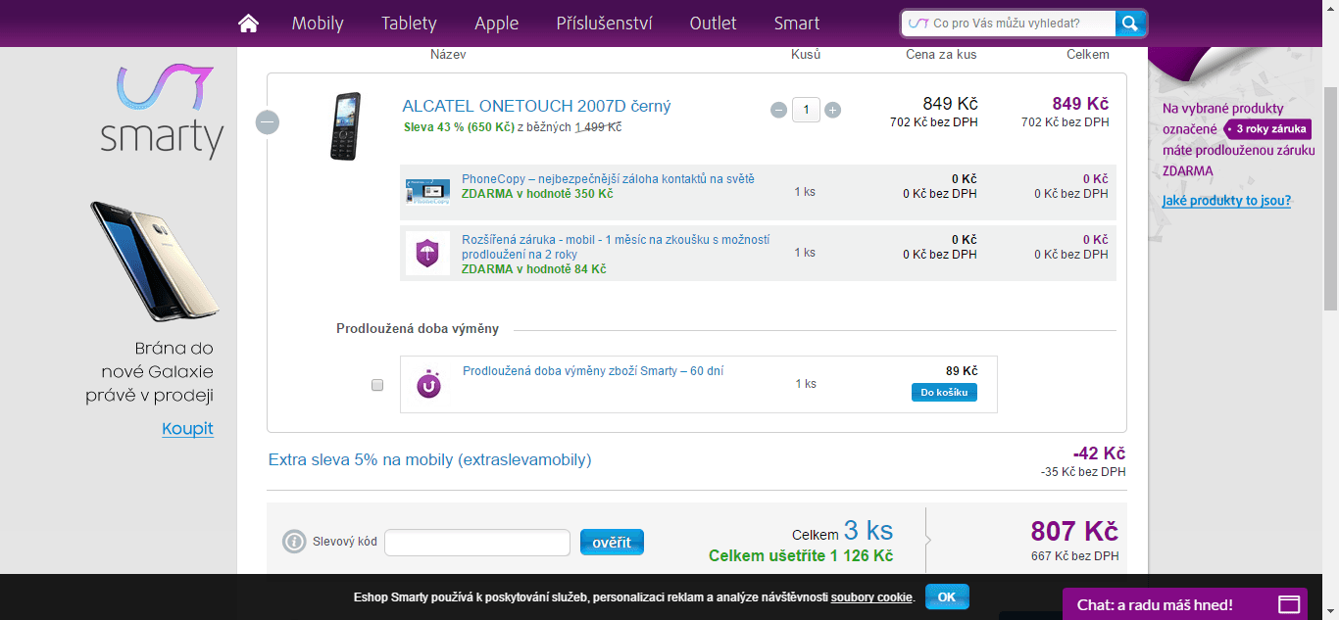Go to the home page icon

coord(248,23)
